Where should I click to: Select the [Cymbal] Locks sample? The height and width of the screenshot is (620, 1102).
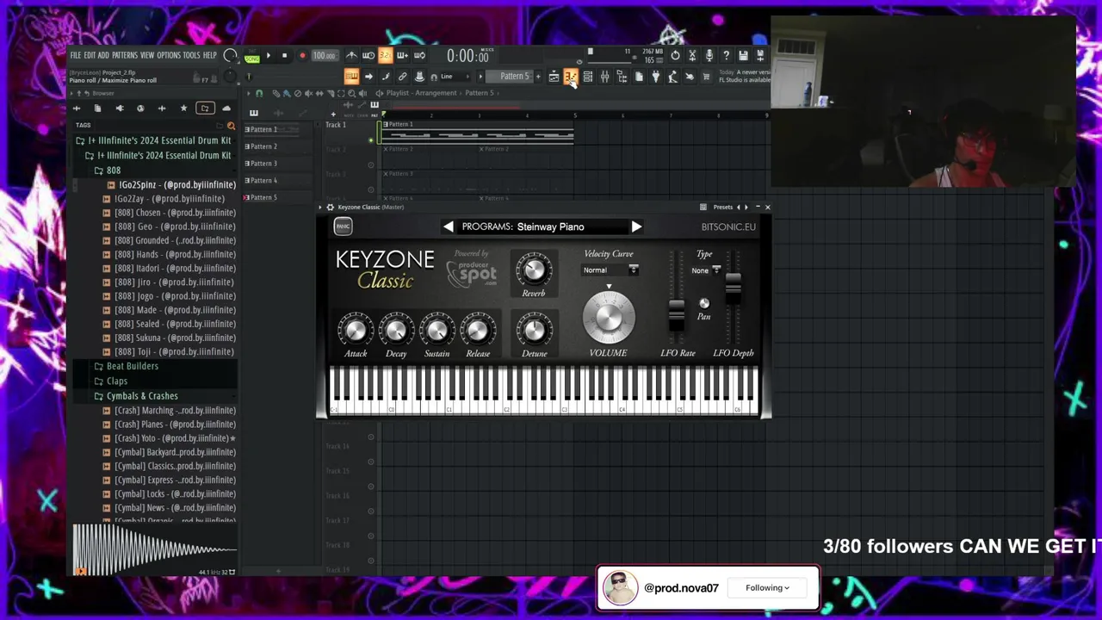tap(170, 494)
